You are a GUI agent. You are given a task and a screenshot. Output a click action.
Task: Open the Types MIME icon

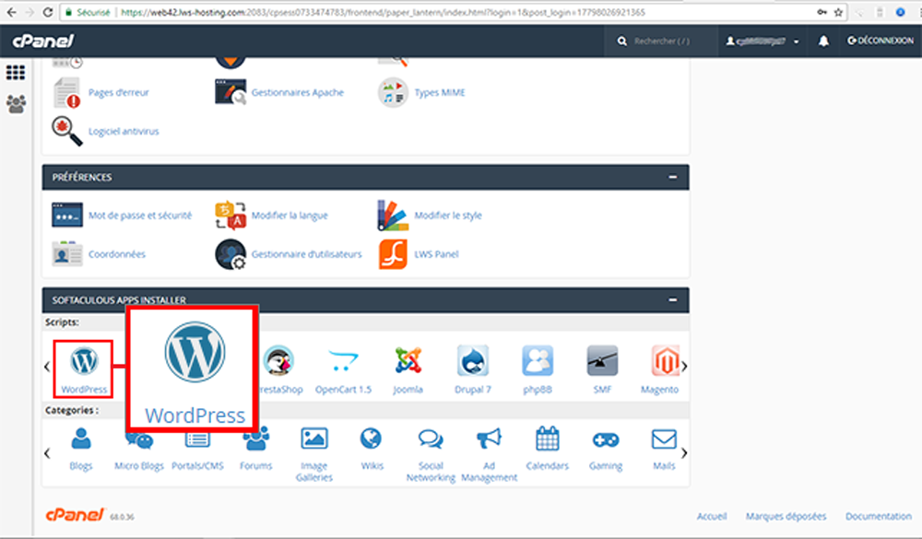click(x=393, y=92)
